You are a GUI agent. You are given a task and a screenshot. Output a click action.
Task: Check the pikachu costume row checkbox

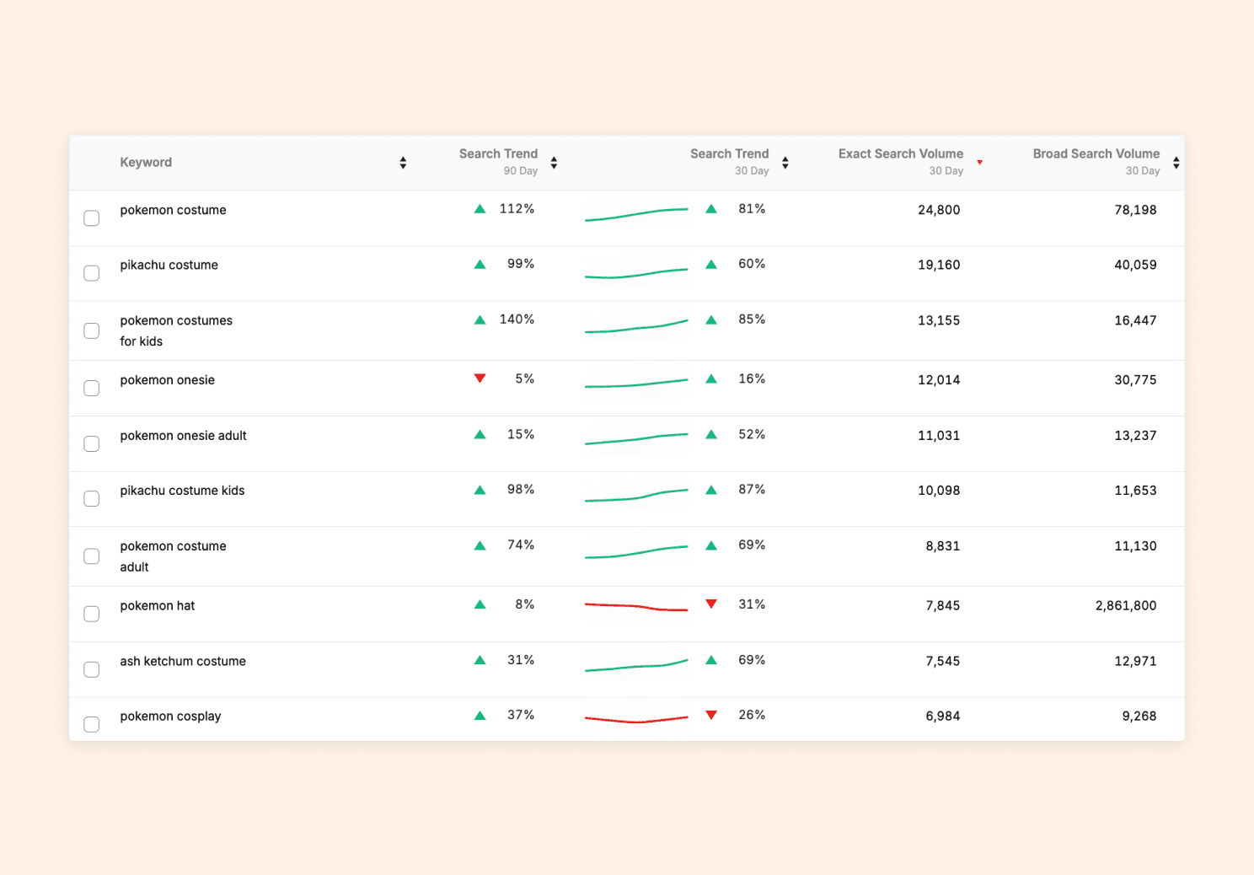pos(92,273)
